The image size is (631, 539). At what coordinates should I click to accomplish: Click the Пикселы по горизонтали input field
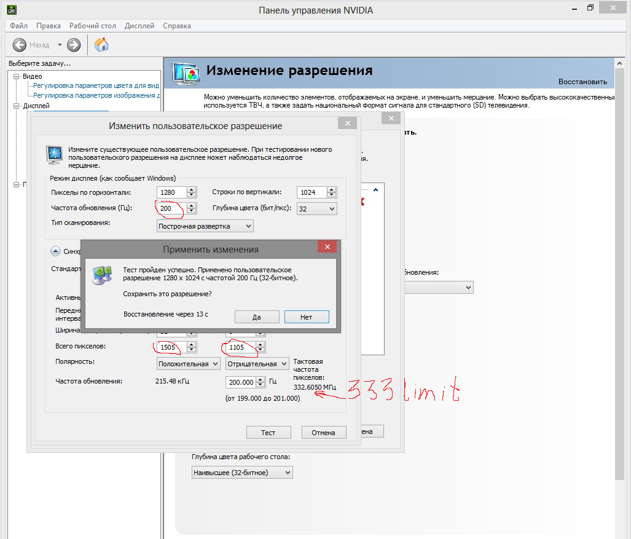click(x=171, y=192)
